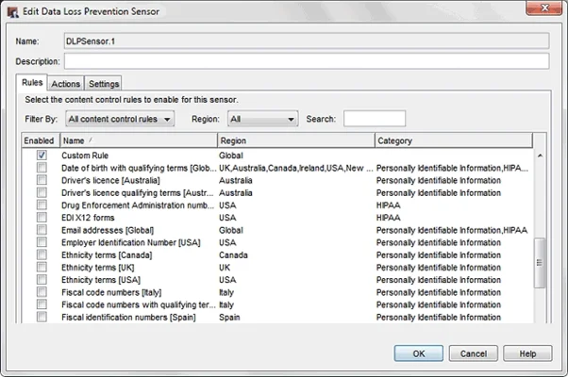The image size is (568, 377).
Task: Confirm with the OK button
Action: click(x=418, y=353)
